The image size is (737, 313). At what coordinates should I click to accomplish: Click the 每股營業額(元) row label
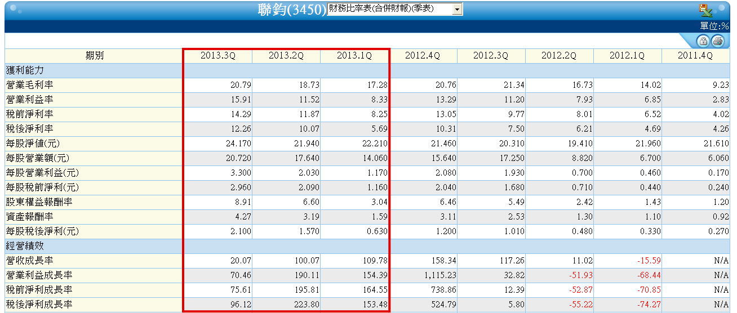click(x=37, y=158)
